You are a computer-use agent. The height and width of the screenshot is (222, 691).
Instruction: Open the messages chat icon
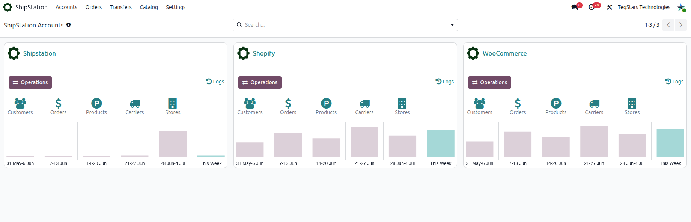tap(575, 7)
